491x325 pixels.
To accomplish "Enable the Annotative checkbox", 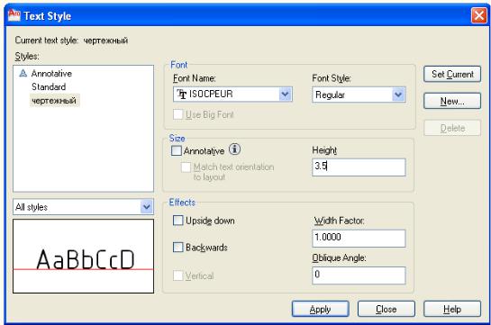I will (x=177, y=150).
